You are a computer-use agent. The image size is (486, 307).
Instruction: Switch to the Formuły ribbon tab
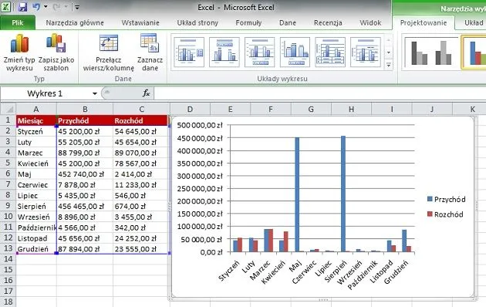pos(248,22)
